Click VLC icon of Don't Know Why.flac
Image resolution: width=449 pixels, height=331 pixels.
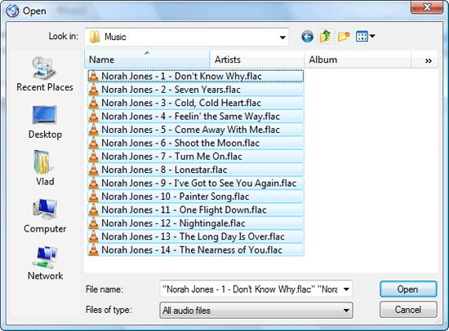click(93, 76)
